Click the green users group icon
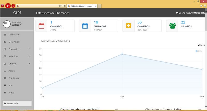Screen dimensions: 207x111 coord(172,25)
